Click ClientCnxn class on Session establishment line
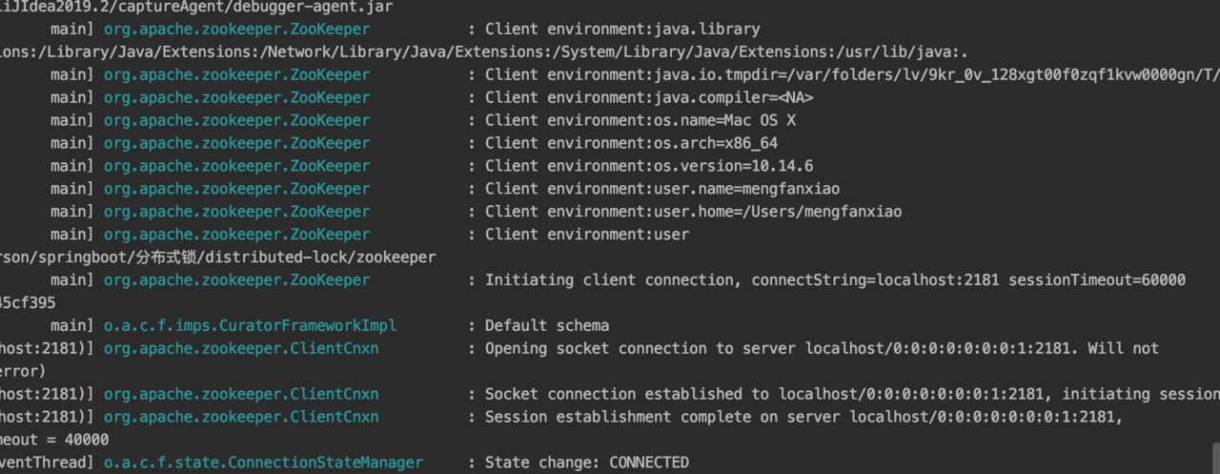Screen dimensions: 1220x474 240,417
